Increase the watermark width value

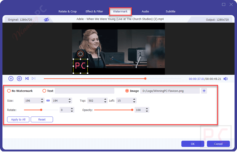point(42,99)
